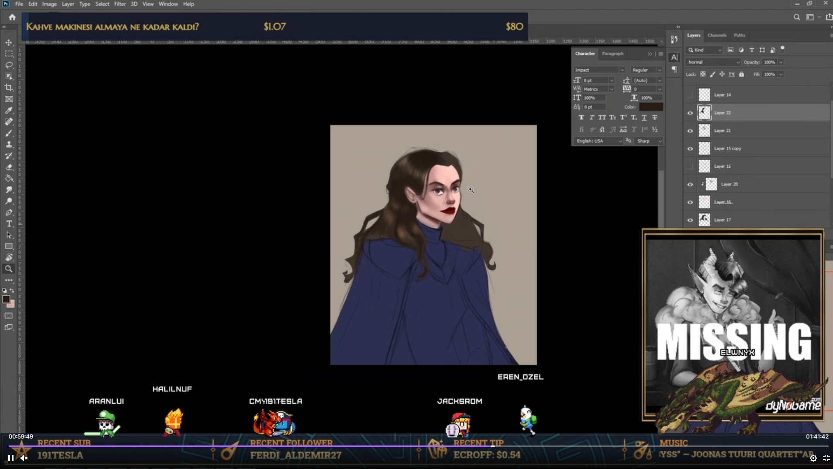Click the Home icon
Image resolution: width=833 pixels, height=469 pixels.
coord(12,17)
